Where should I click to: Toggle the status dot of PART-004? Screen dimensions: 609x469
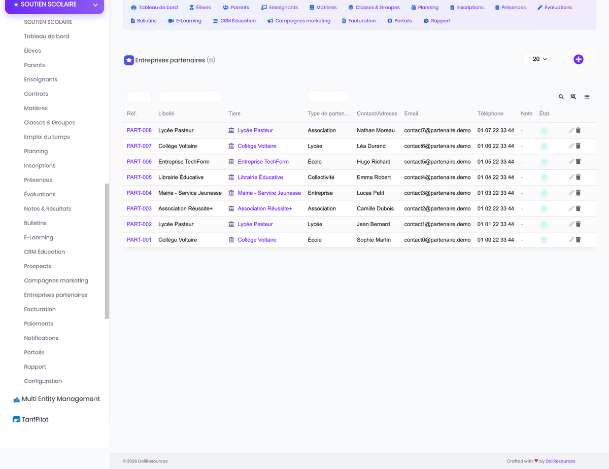pos(544,193)
